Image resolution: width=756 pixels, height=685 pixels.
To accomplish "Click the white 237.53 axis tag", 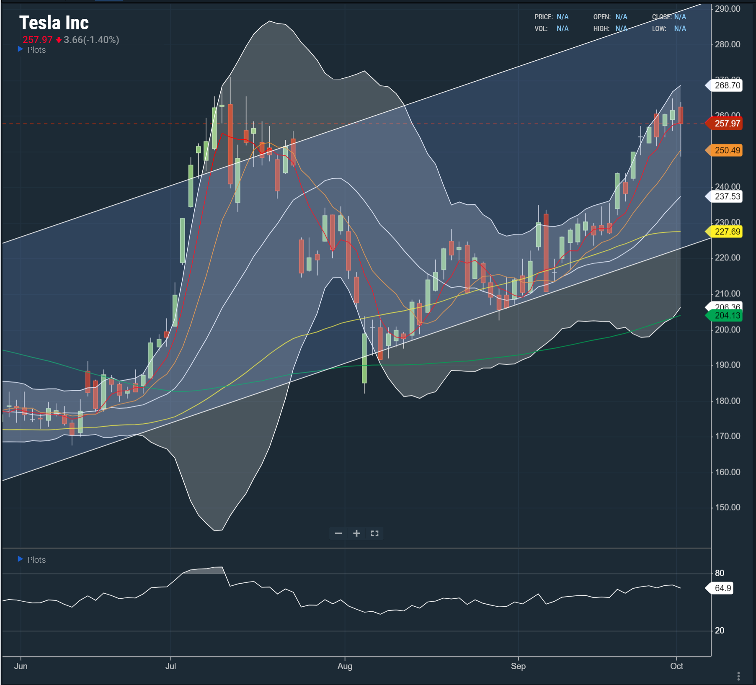I will (x=726, y=196).
